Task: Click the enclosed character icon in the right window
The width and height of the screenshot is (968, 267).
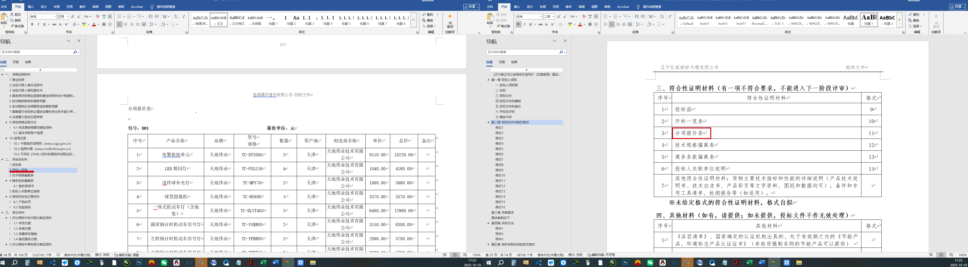Action: pos(596,24)
